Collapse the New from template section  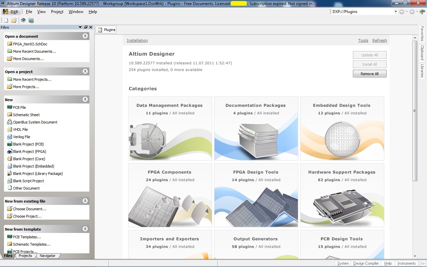coord(85,229)
